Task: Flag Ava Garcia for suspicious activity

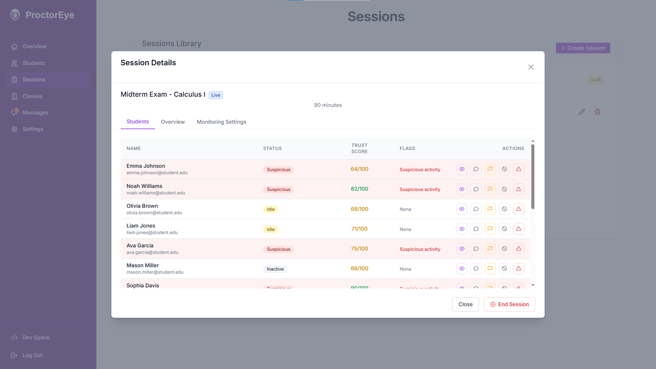Action: pyautogui.click(x=490, y=248)
